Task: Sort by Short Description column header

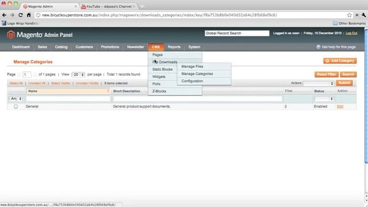Action: pos(126,91)
